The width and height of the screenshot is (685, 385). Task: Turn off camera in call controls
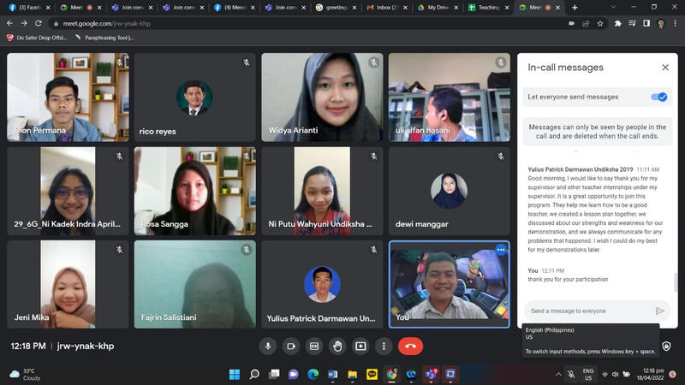click(x=291, y=346)
